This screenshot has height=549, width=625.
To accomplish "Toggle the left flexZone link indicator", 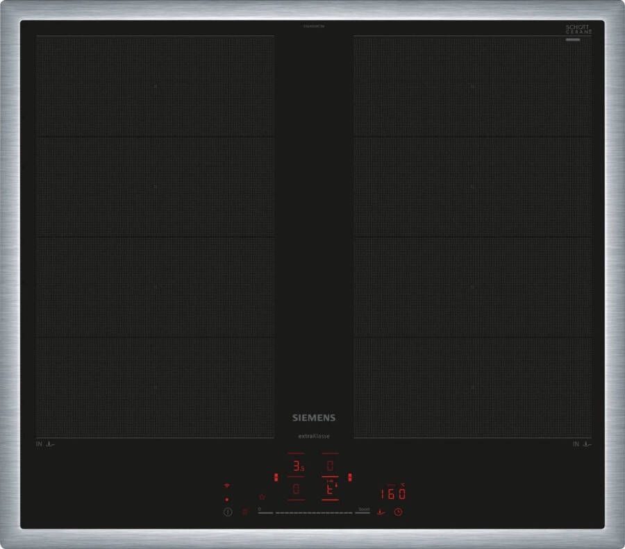I will 276,477.
